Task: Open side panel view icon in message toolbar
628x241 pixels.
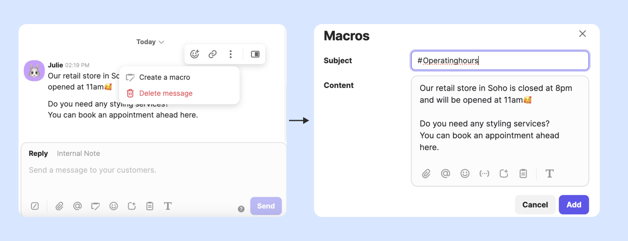Action: [255, 54]
